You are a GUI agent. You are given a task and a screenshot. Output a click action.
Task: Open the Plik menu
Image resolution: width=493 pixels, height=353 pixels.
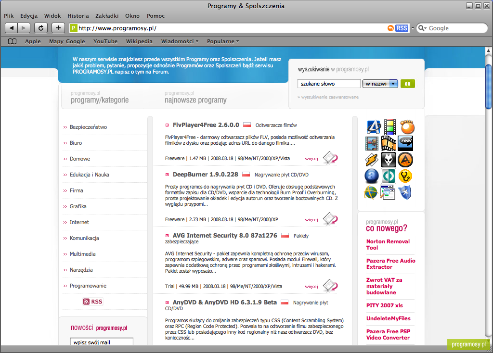[9, 16]
